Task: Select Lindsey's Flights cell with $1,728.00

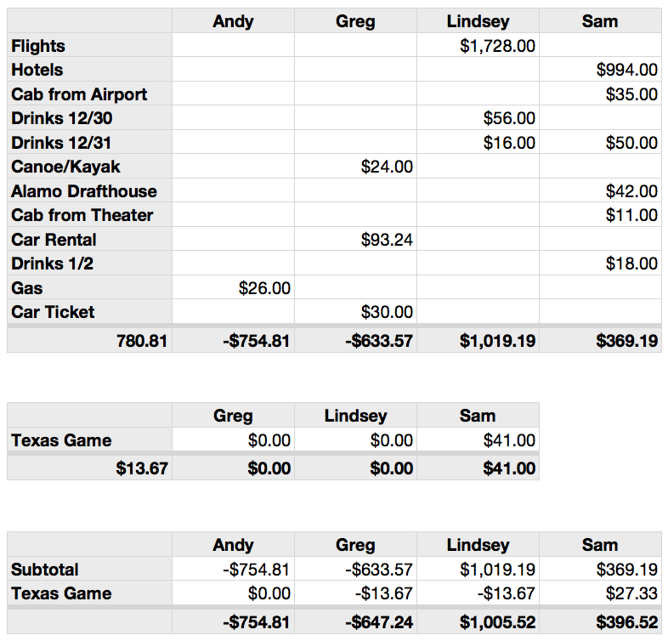Action: pyautogui.click(x=478, y=45)
